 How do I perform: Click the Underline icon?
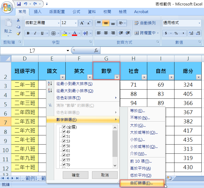pyautogui.click(x=42, y=33)
